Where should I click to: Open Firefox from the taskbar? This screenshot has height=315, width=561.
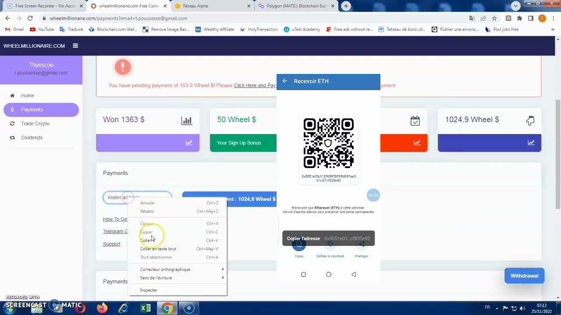102,308
